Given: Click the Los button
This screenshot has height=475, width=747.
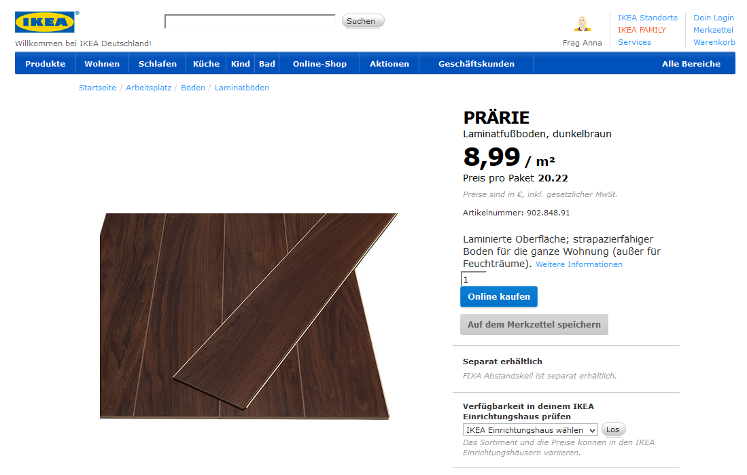Looking at the screenshot, I should [613, 429].
